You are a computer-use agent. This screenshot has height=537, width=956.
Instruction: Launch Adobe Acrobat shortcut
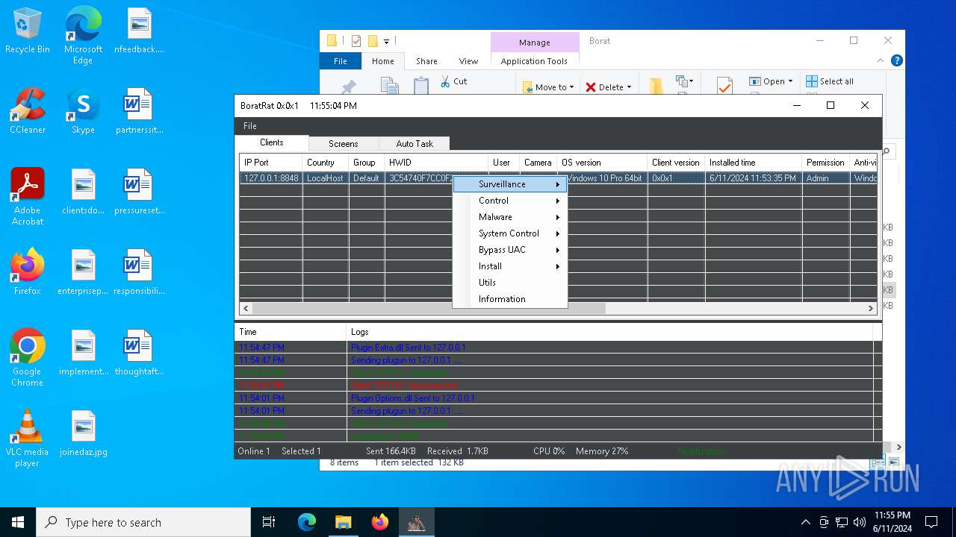[x=28, y=197]
